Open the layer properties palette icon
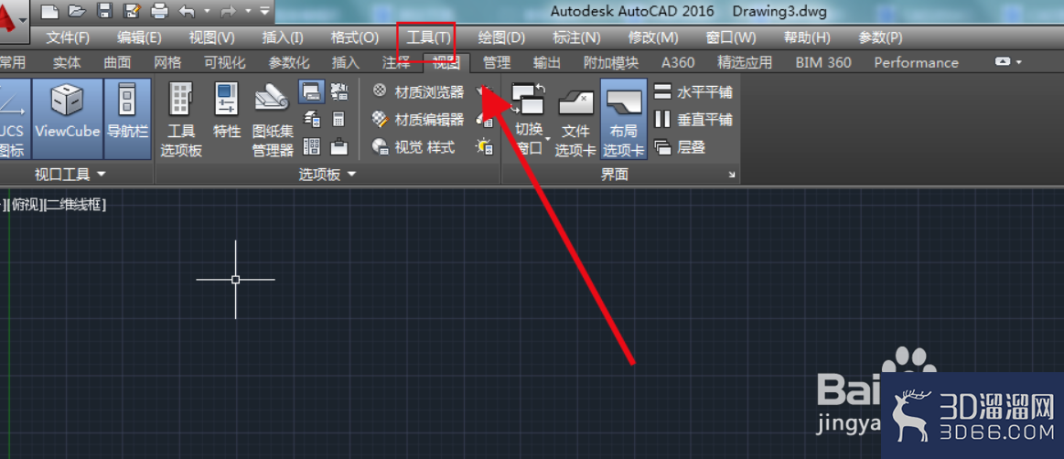 [x=311, y=120]
